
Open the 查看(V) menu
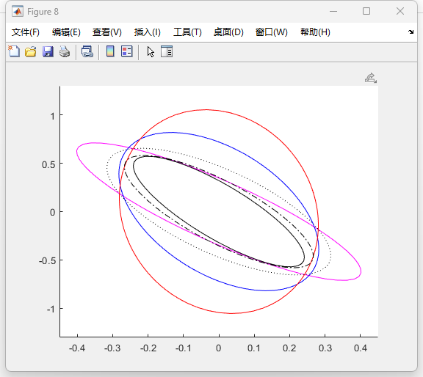tap(107, 32)
